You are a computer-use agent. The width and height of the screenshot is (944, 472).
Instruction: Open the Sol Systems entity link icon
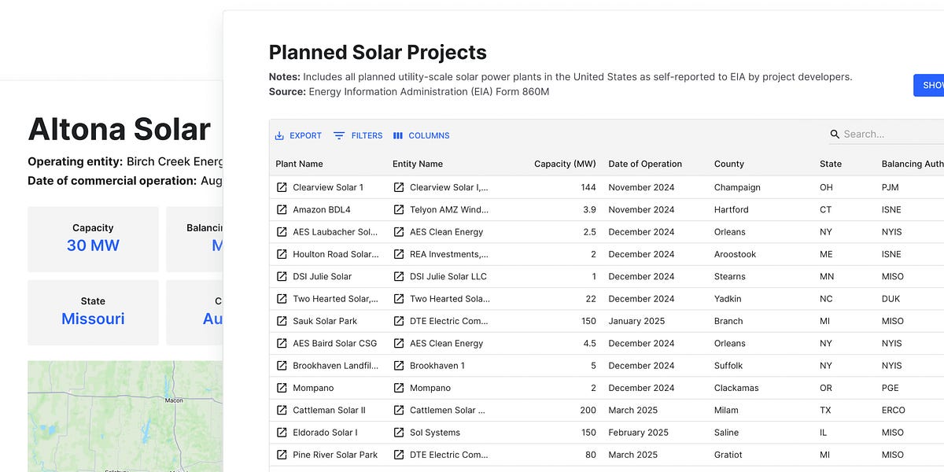(399, 433)
